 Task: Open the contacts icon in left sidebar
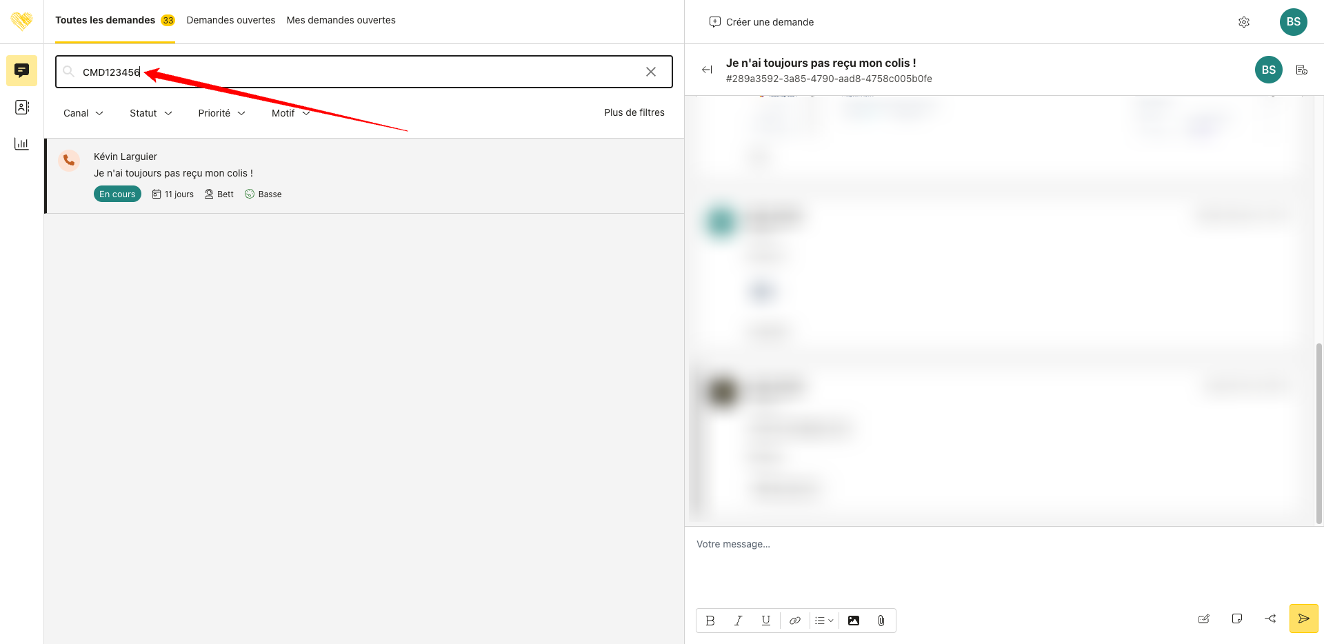pyautogui.click(x=21, y=108)
